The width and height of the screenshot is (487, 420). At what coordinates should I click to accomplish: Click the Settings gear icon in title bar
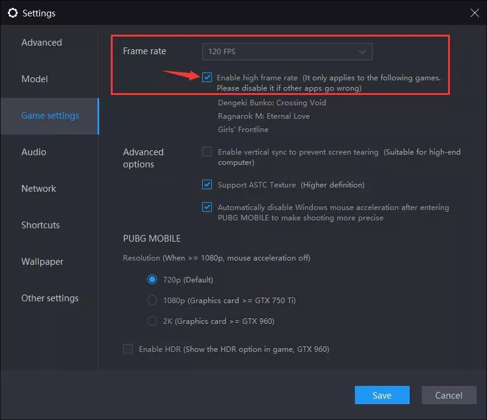(x=12, y=13)
